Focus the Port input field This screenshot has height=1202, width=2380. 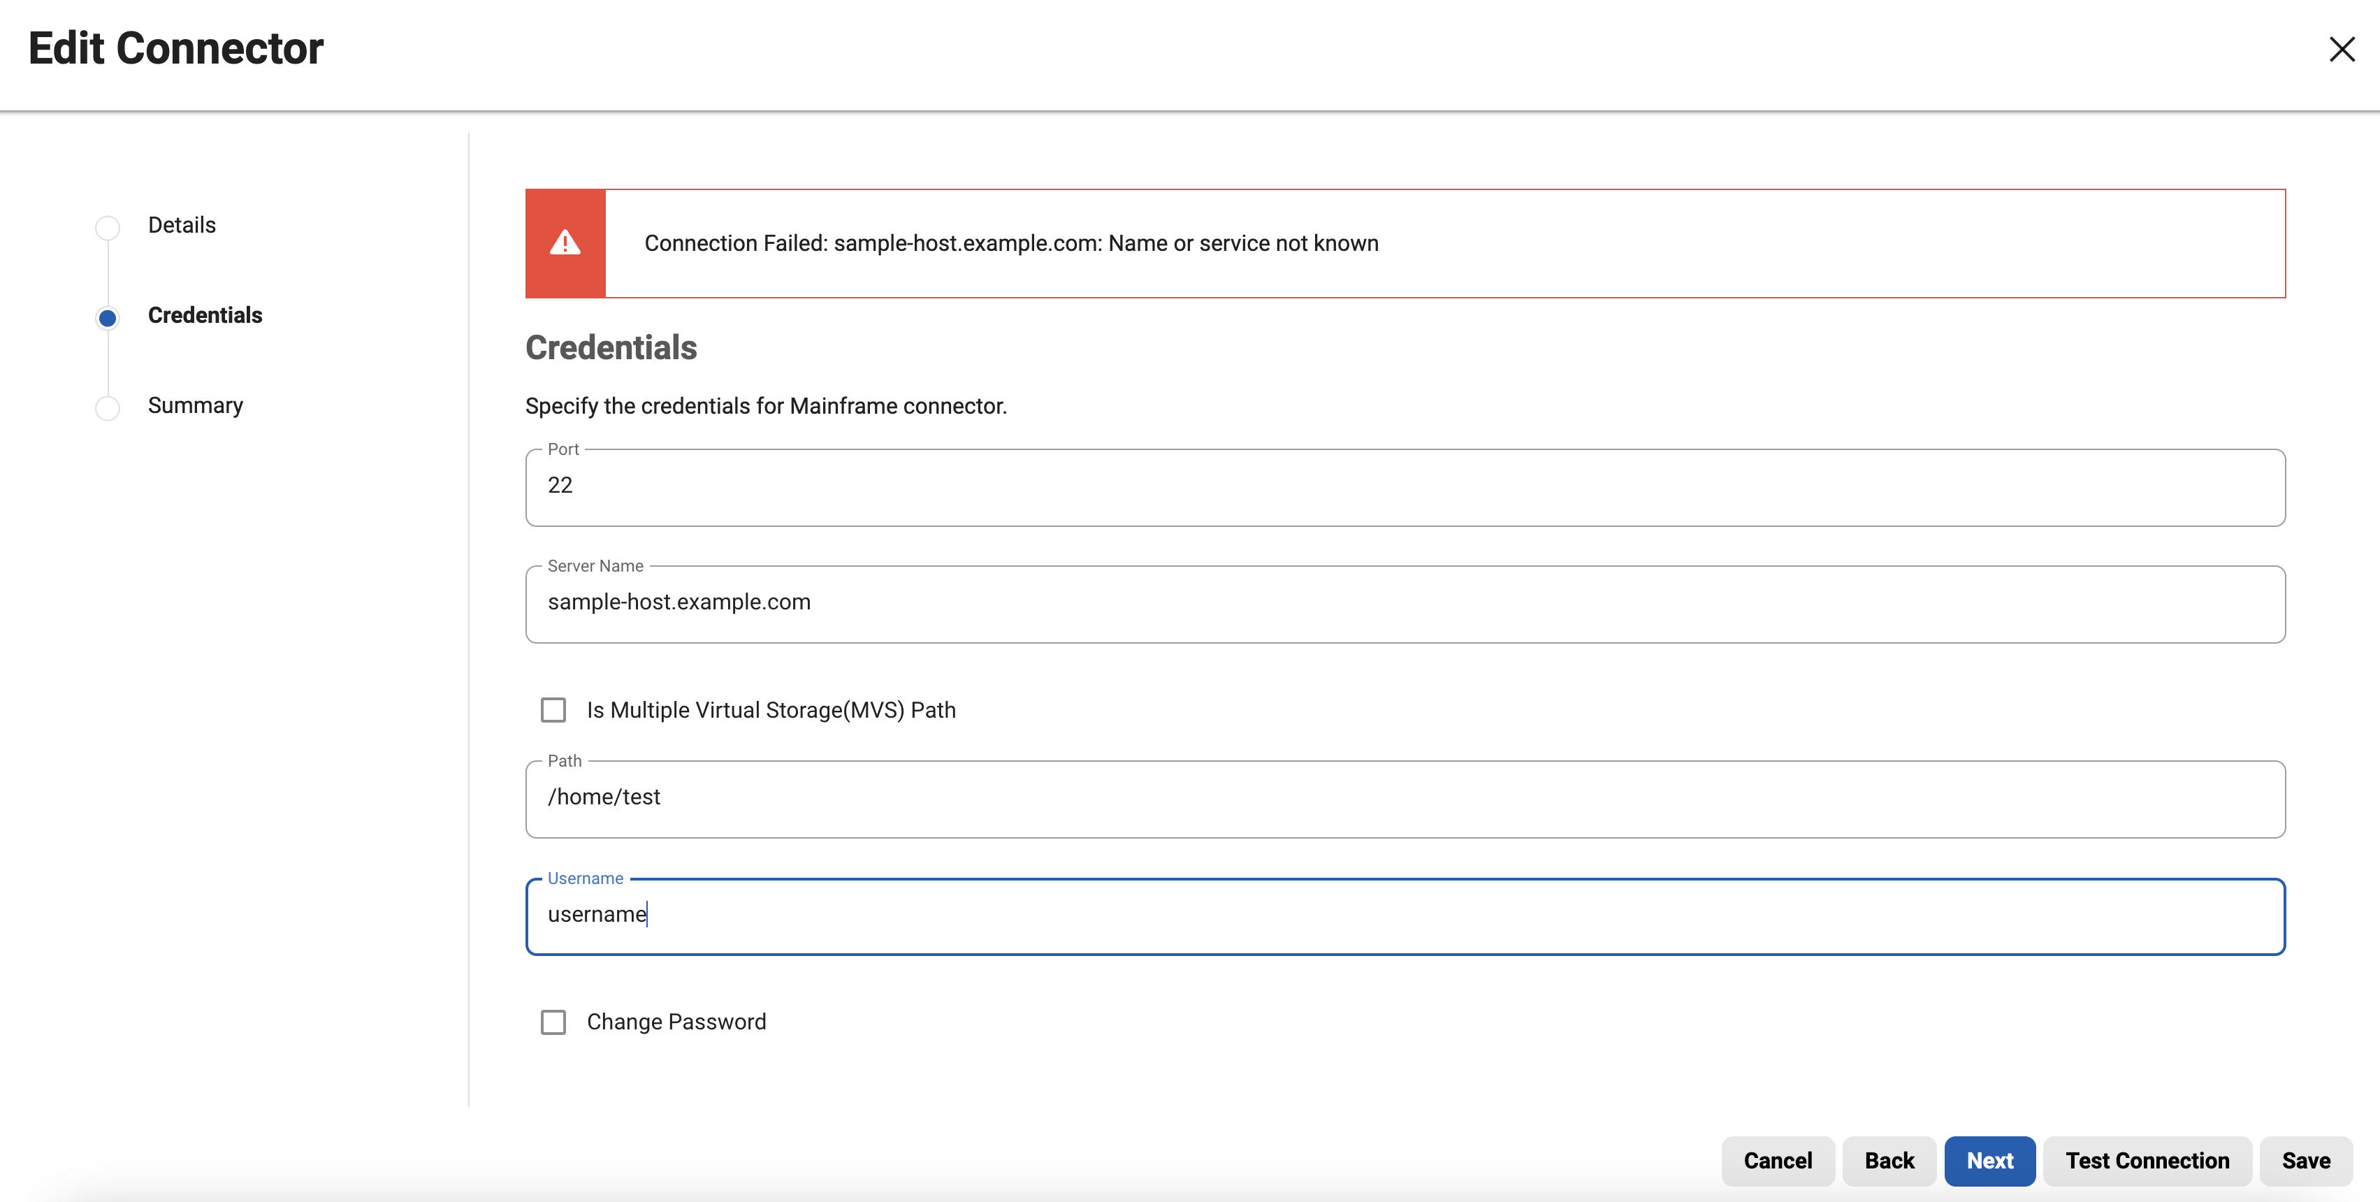(x=1405, y=487)
